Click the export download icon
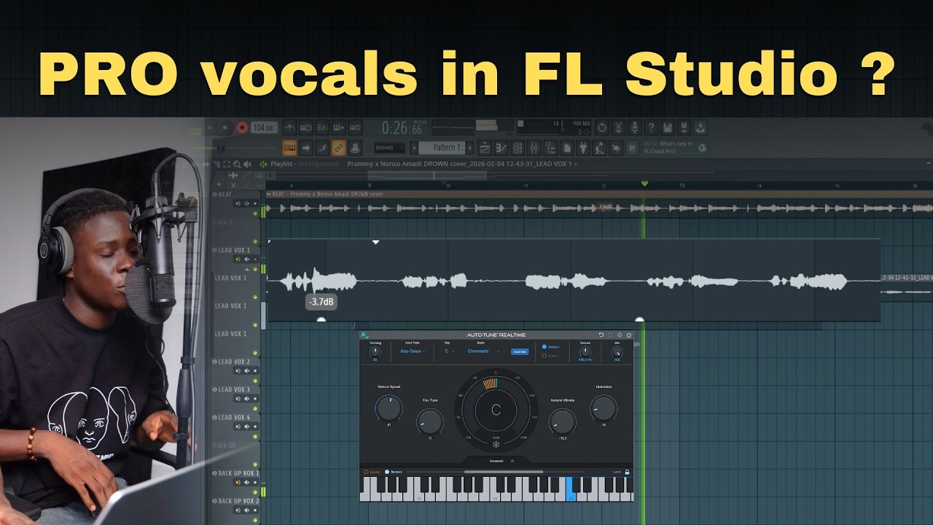933x525 pixels. (x=700, y=127)
